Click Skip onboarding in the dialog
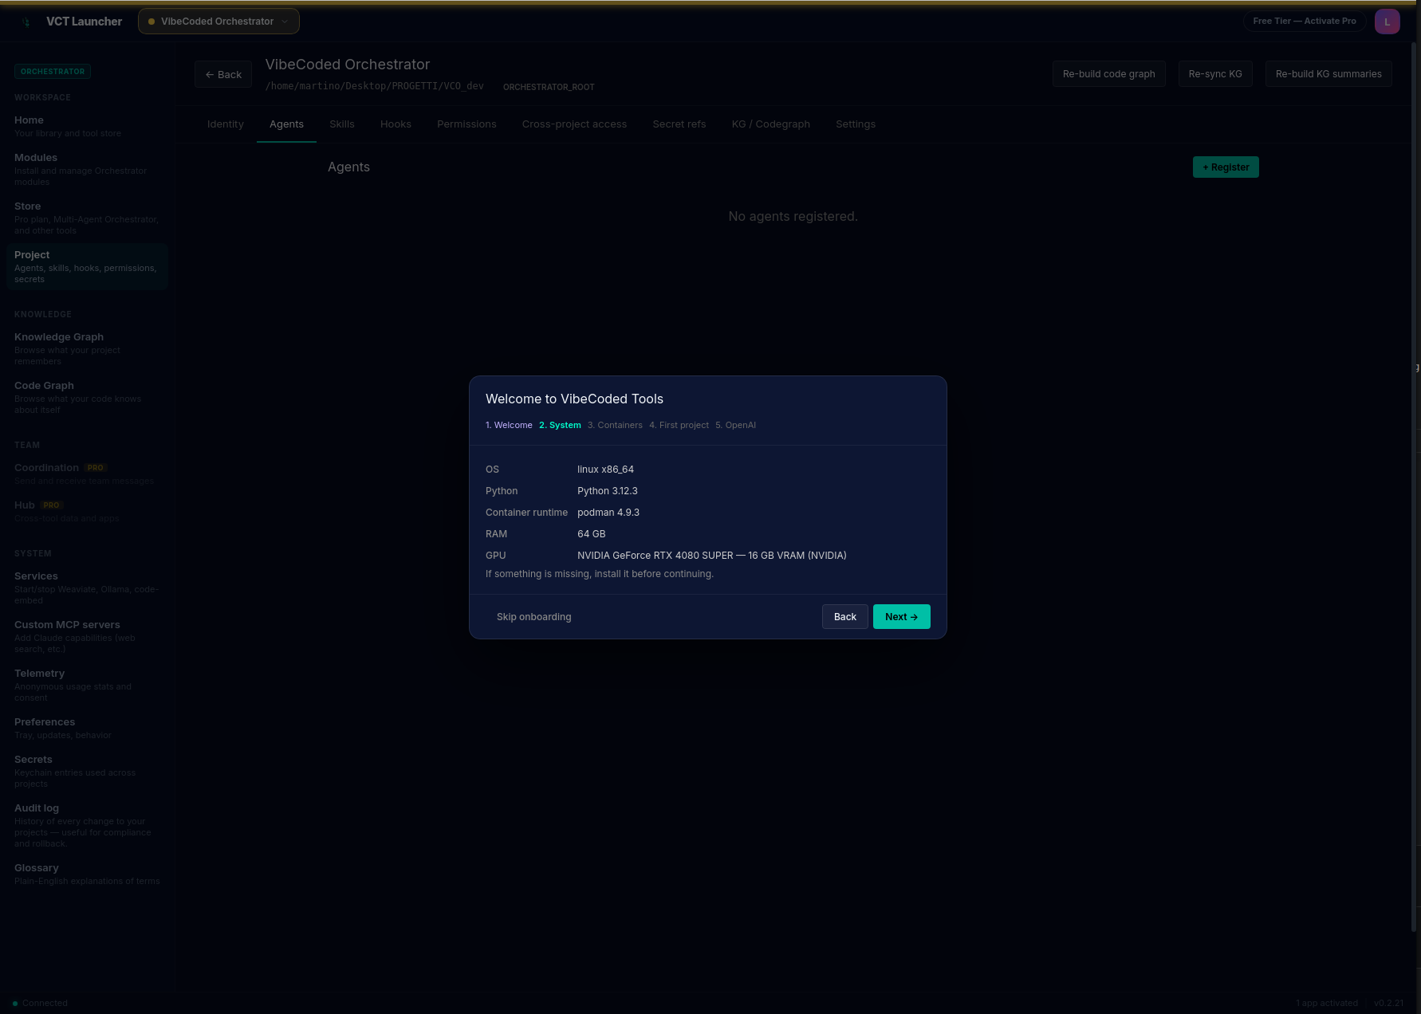 (x=534, y=617)
